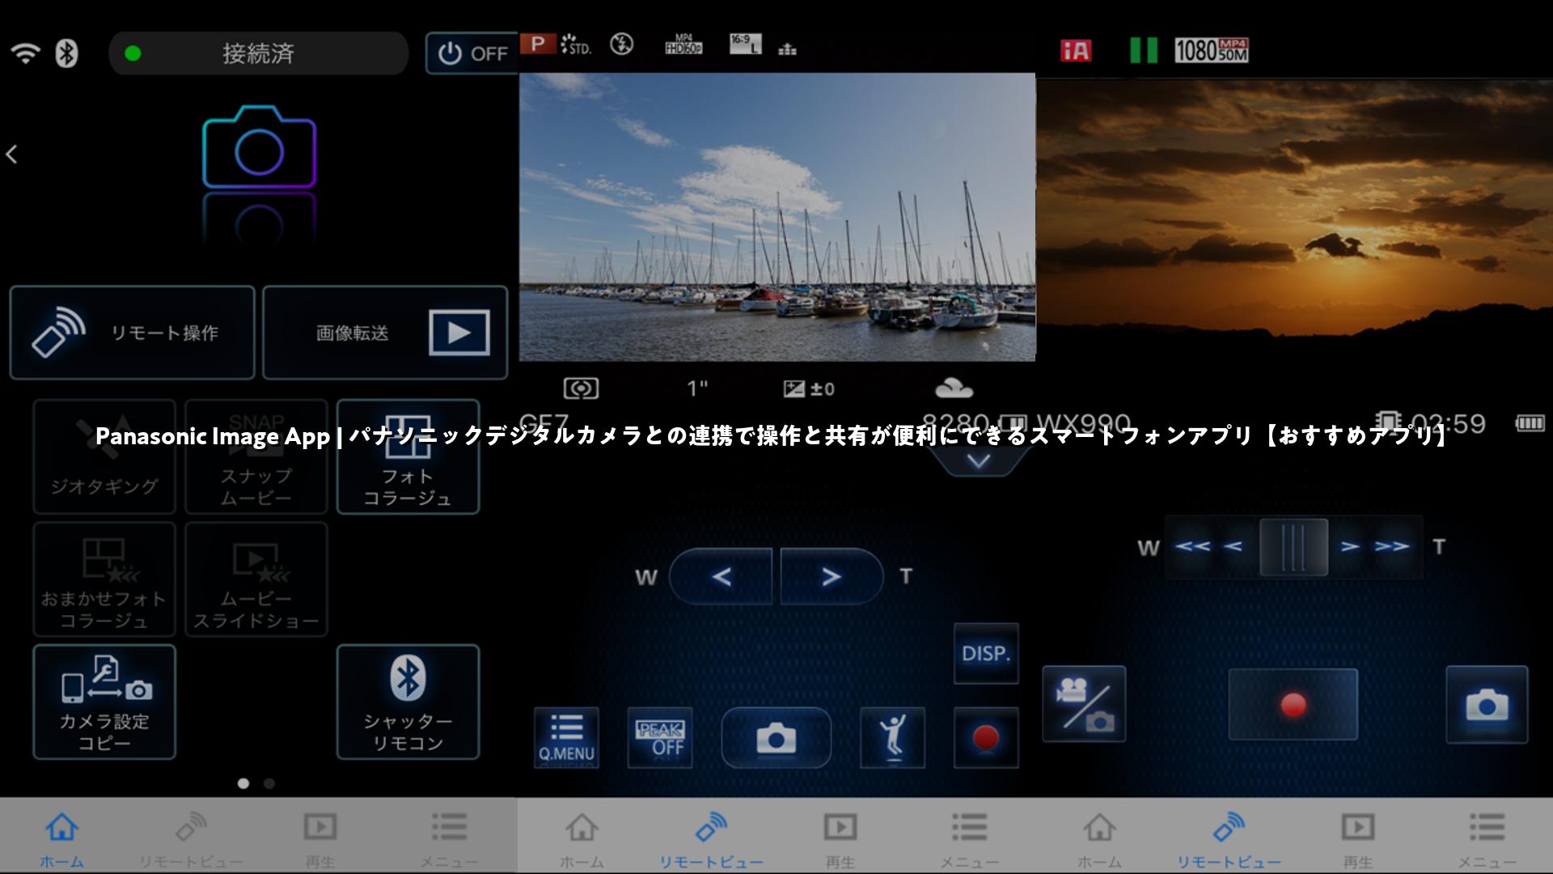Open ジオタギング geotagging tile

click(x=104, y=457)
